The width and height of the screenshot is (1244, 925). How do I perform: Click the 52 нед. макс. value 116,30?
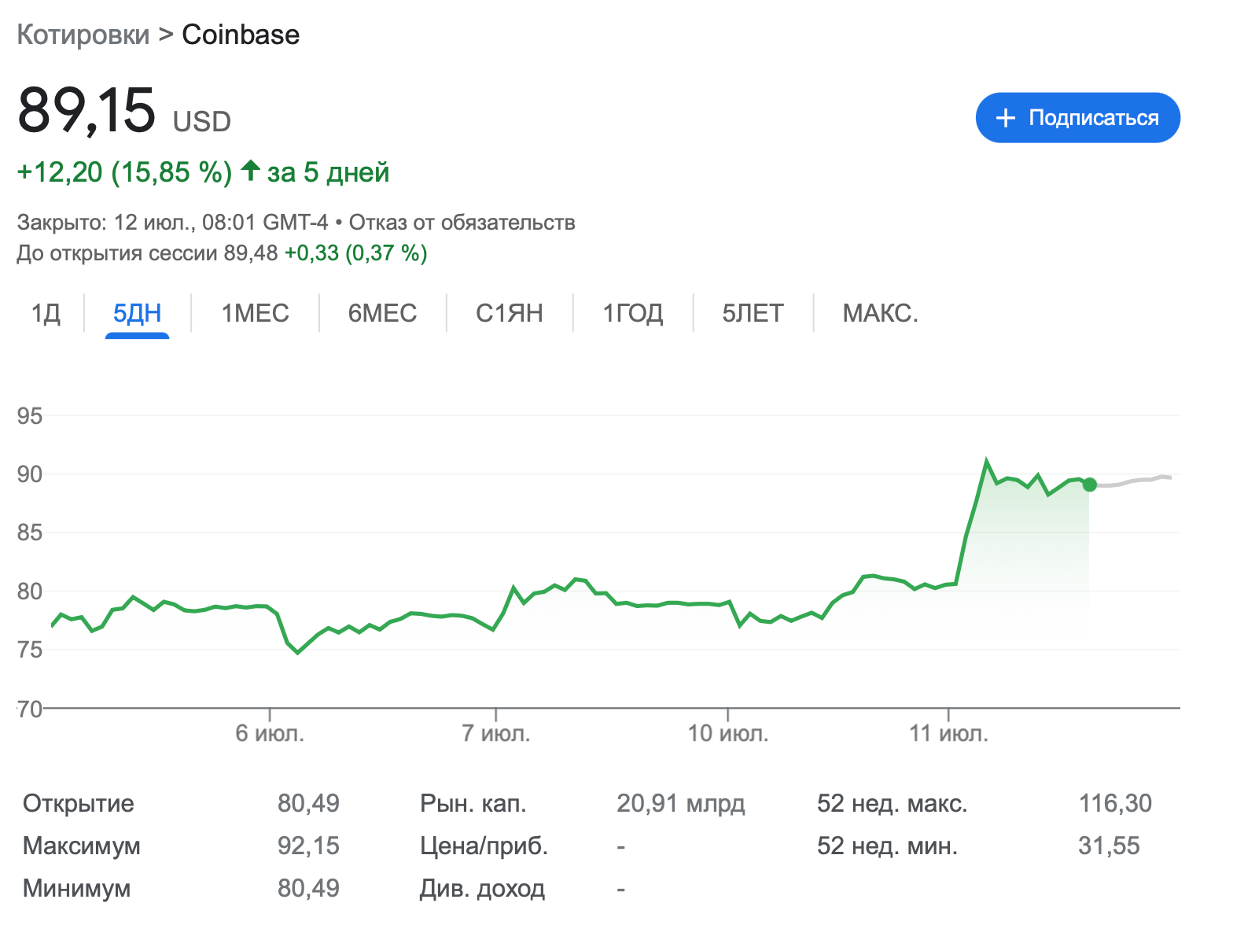click(x=1114, y=803)
